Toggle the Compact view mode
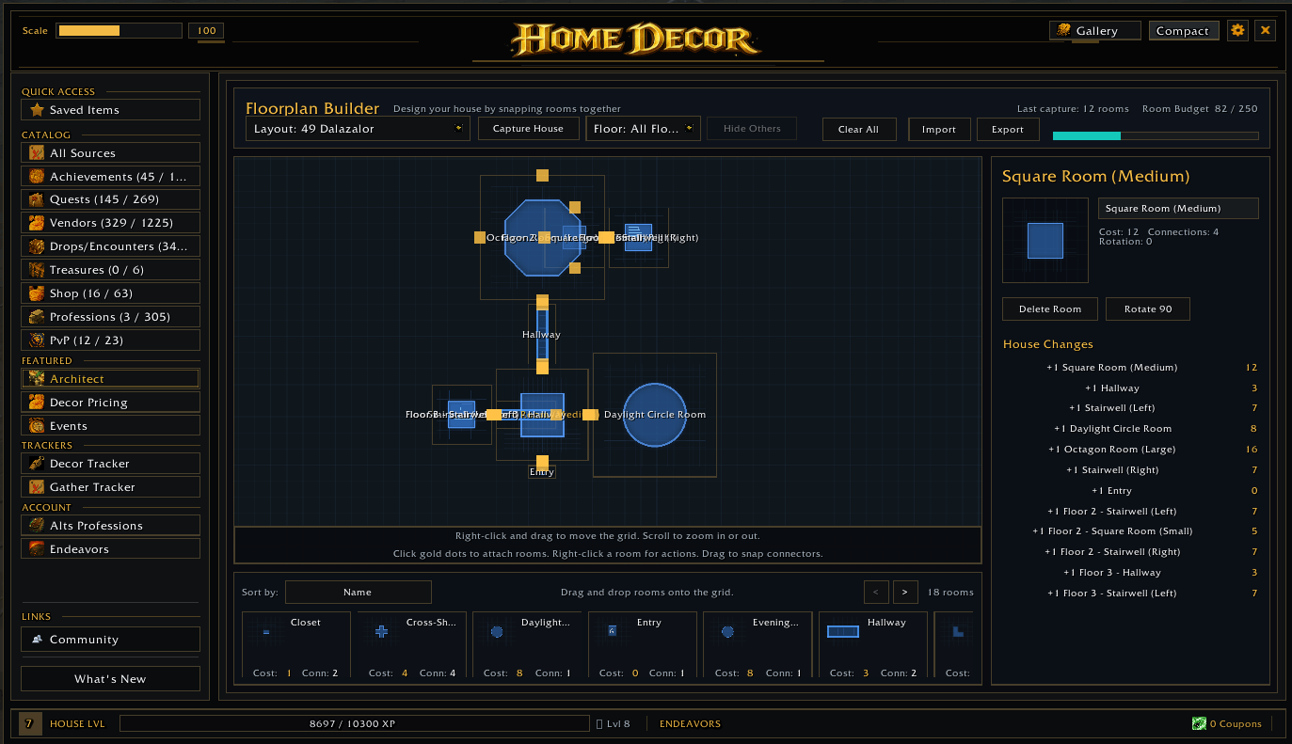The image size is (1292, 744). pos(1184,31)
